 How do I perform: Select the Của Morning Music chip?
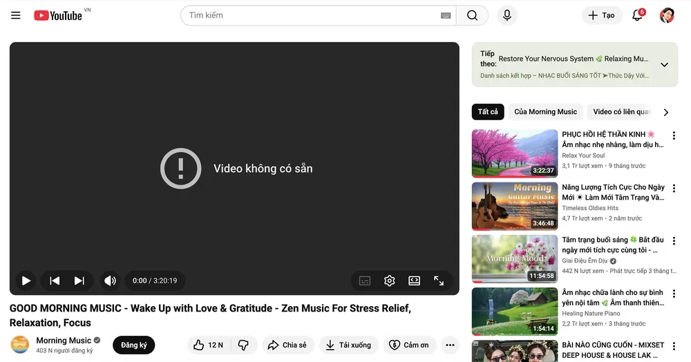click(545, 112)
